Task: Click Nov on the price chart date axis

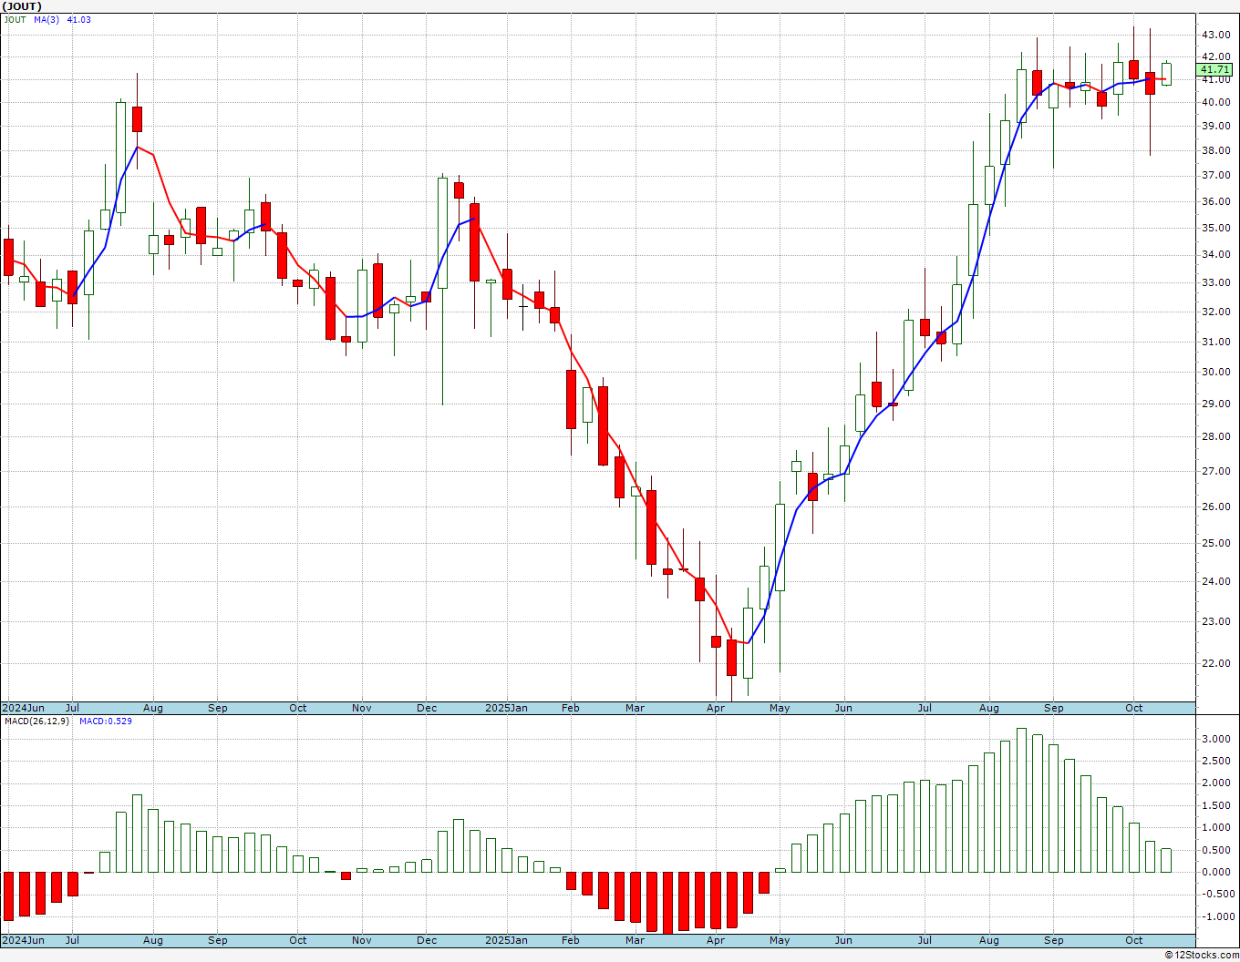Action: click(362, 708)
